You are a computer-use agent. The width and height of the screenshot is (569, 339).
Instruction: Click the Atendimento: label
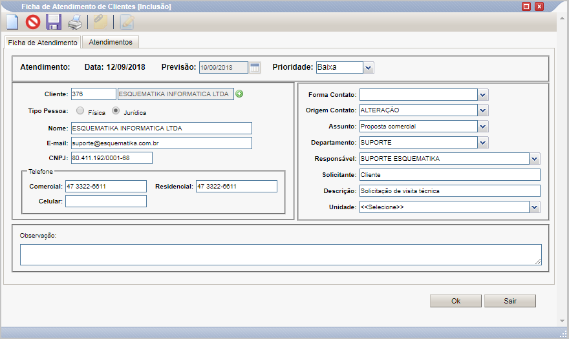tap(45, 67)
